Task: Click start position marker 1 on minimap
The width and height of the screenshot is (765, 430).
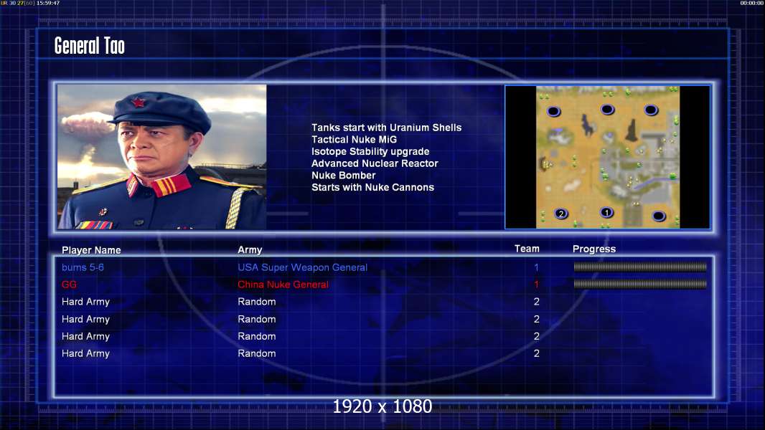Action: click(606, 212)
